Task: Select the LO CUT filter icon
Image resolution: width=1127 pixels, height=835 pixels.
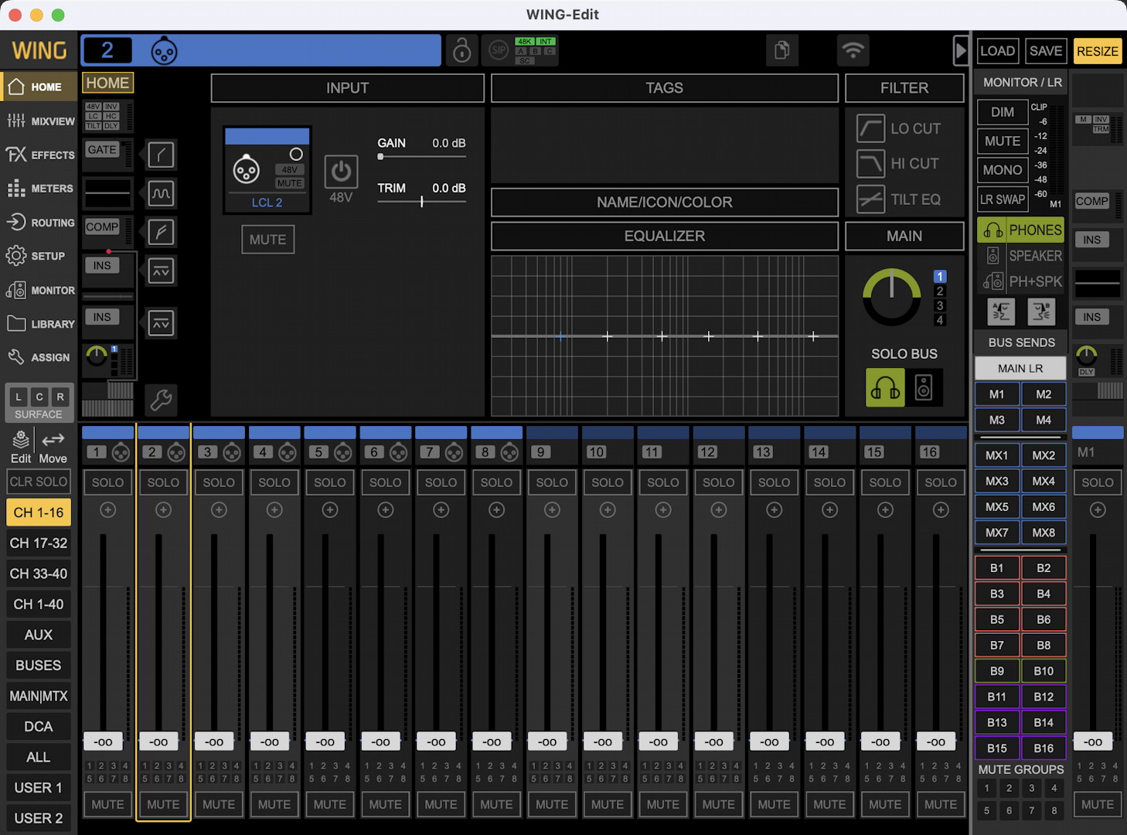Action: (870, 128)
